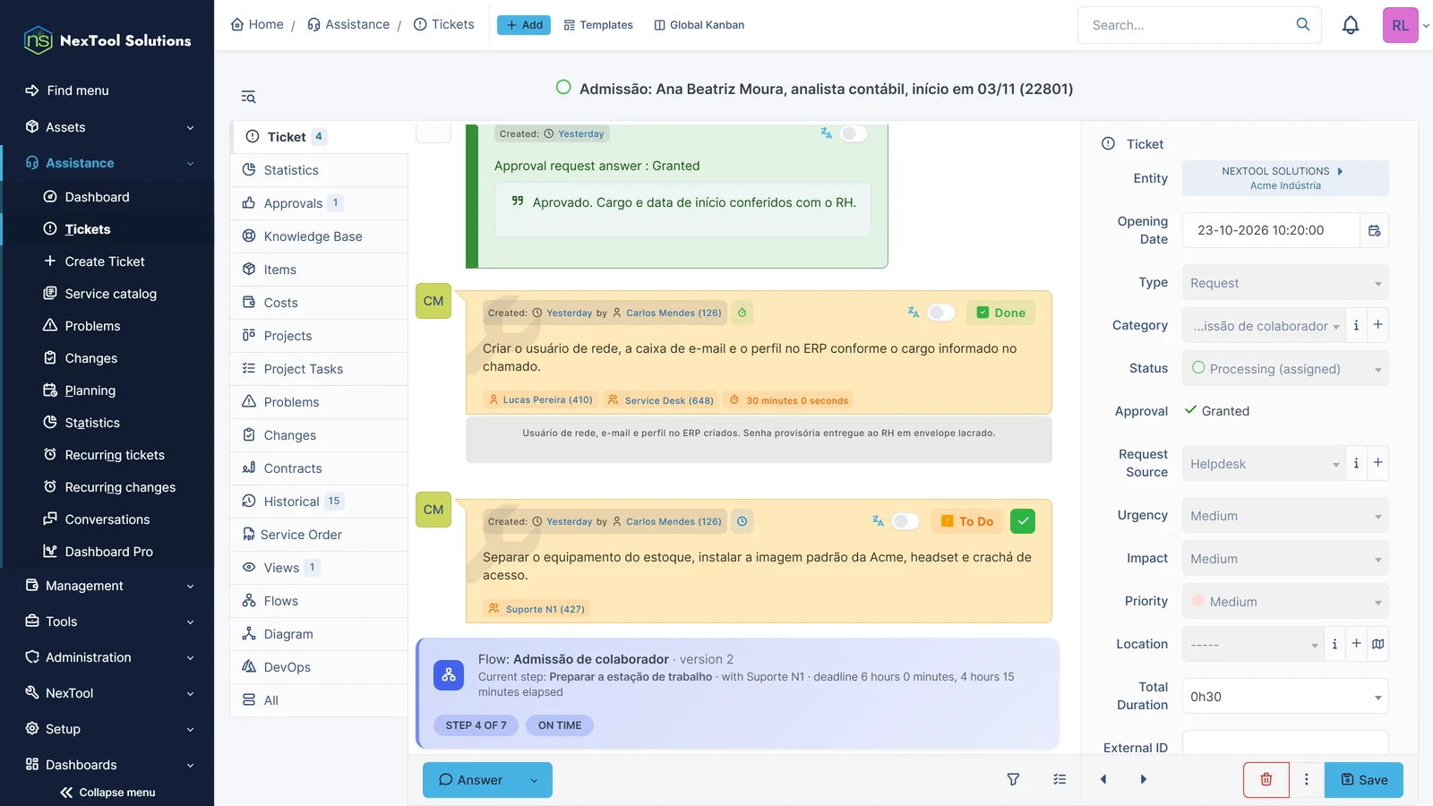The width and height of the screenshot is (1433, 806).
Task: Collapse the sidebar menu
Action: point(107,793)
